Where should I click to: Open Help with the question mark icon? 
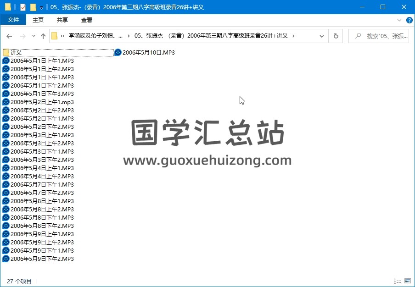[409, 20]
